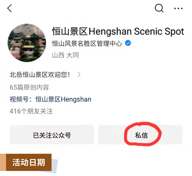Tap the brown 活动日期 banner heading
Image resolution: width=192 pixels, height=176 pixels.
pyautogui.click(x=29, y=162)
